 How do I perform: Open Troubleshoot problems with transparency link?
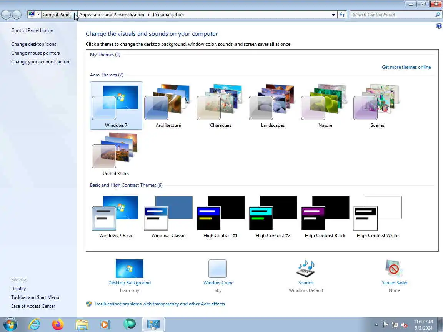[x=159, y=304]
